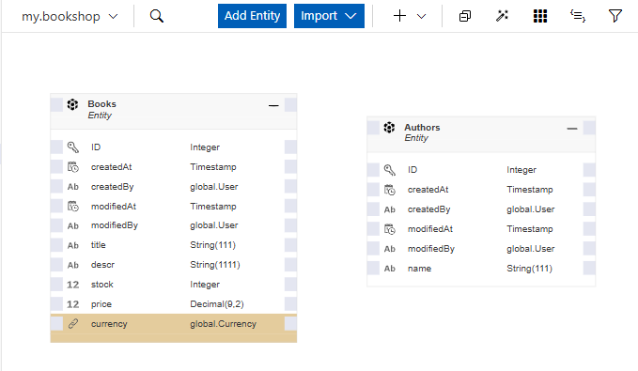The image size is (638, 371).
Task: Click the 12 number icon of price
Action: click(x=73, y=304)
